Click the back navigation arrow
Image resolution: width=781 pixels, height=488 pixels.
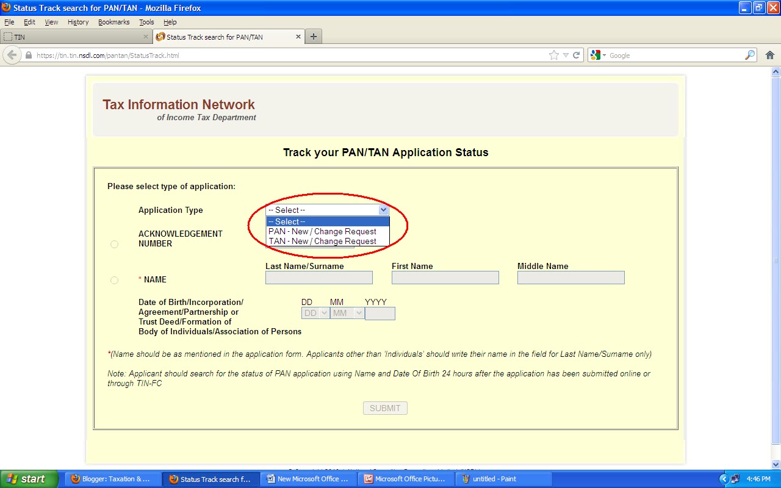pos(12,55)
